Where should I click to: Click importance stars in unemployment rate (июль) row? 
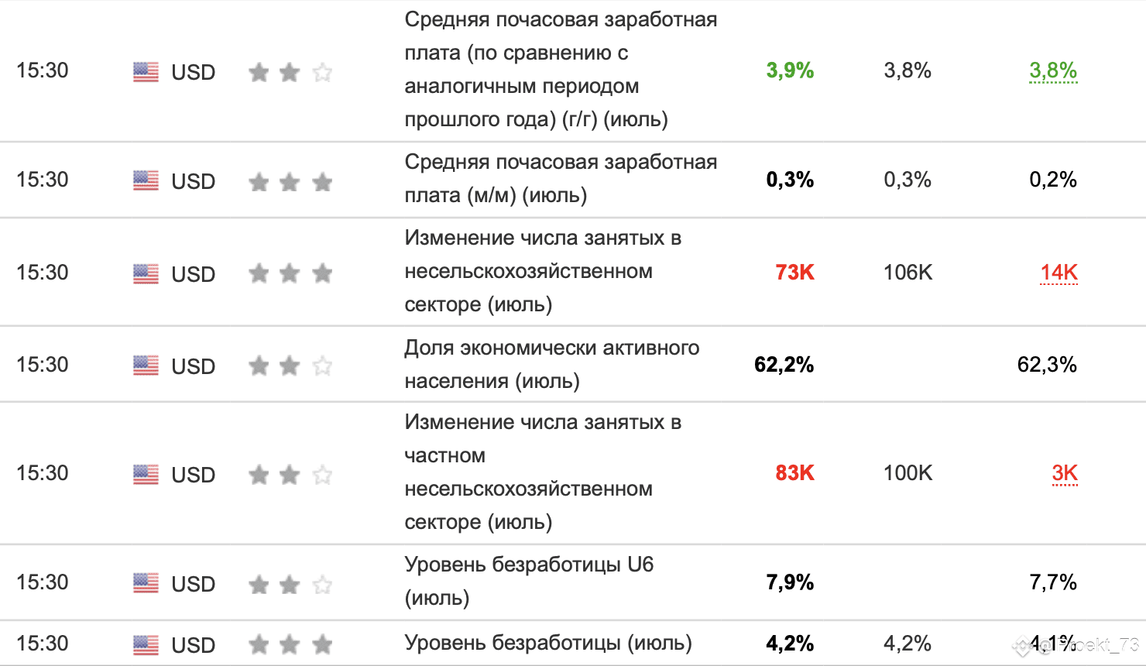point(290,644)
